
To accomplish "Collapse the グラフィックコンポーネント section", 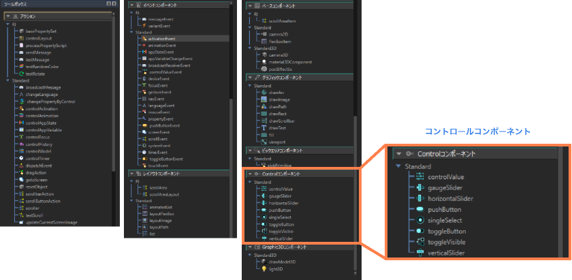I will [249, 78].
